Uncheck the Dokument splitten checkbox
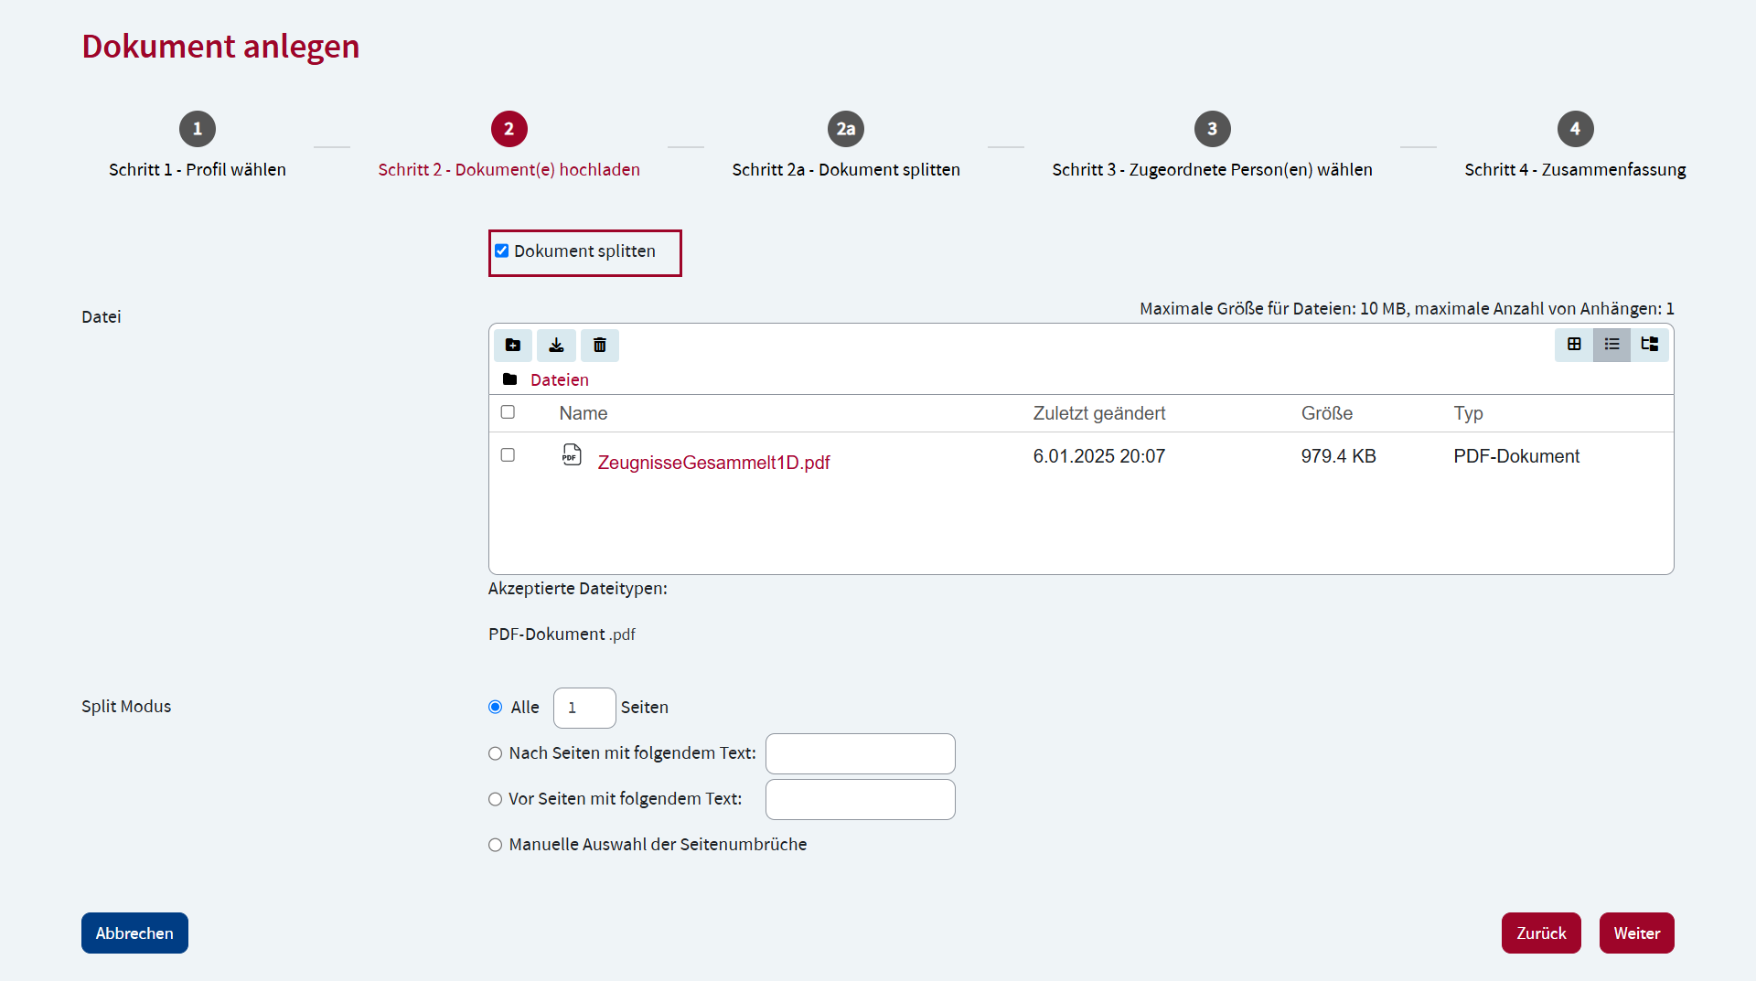The width and height of the screenshot is (1756, 981). pos(502,251)
